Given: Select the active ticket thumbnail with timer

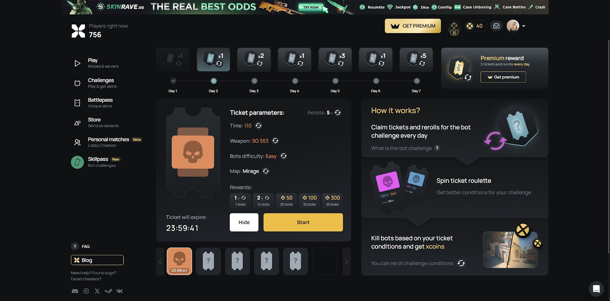Looking at the screenshot, I should 180,261.
